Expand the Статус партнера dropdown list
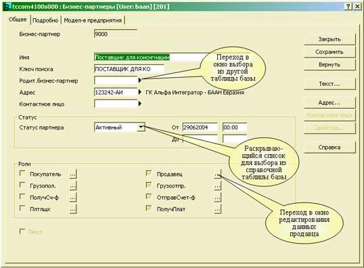This screenshot has width=364, height=268. 141,127
